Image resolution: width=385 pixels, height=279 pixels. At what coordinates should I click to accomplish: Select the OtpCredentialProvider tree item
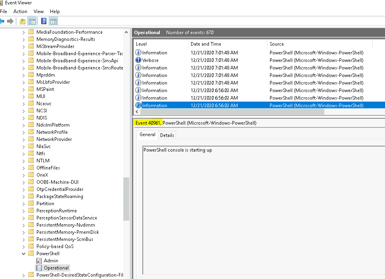click(x=60, y=189)
